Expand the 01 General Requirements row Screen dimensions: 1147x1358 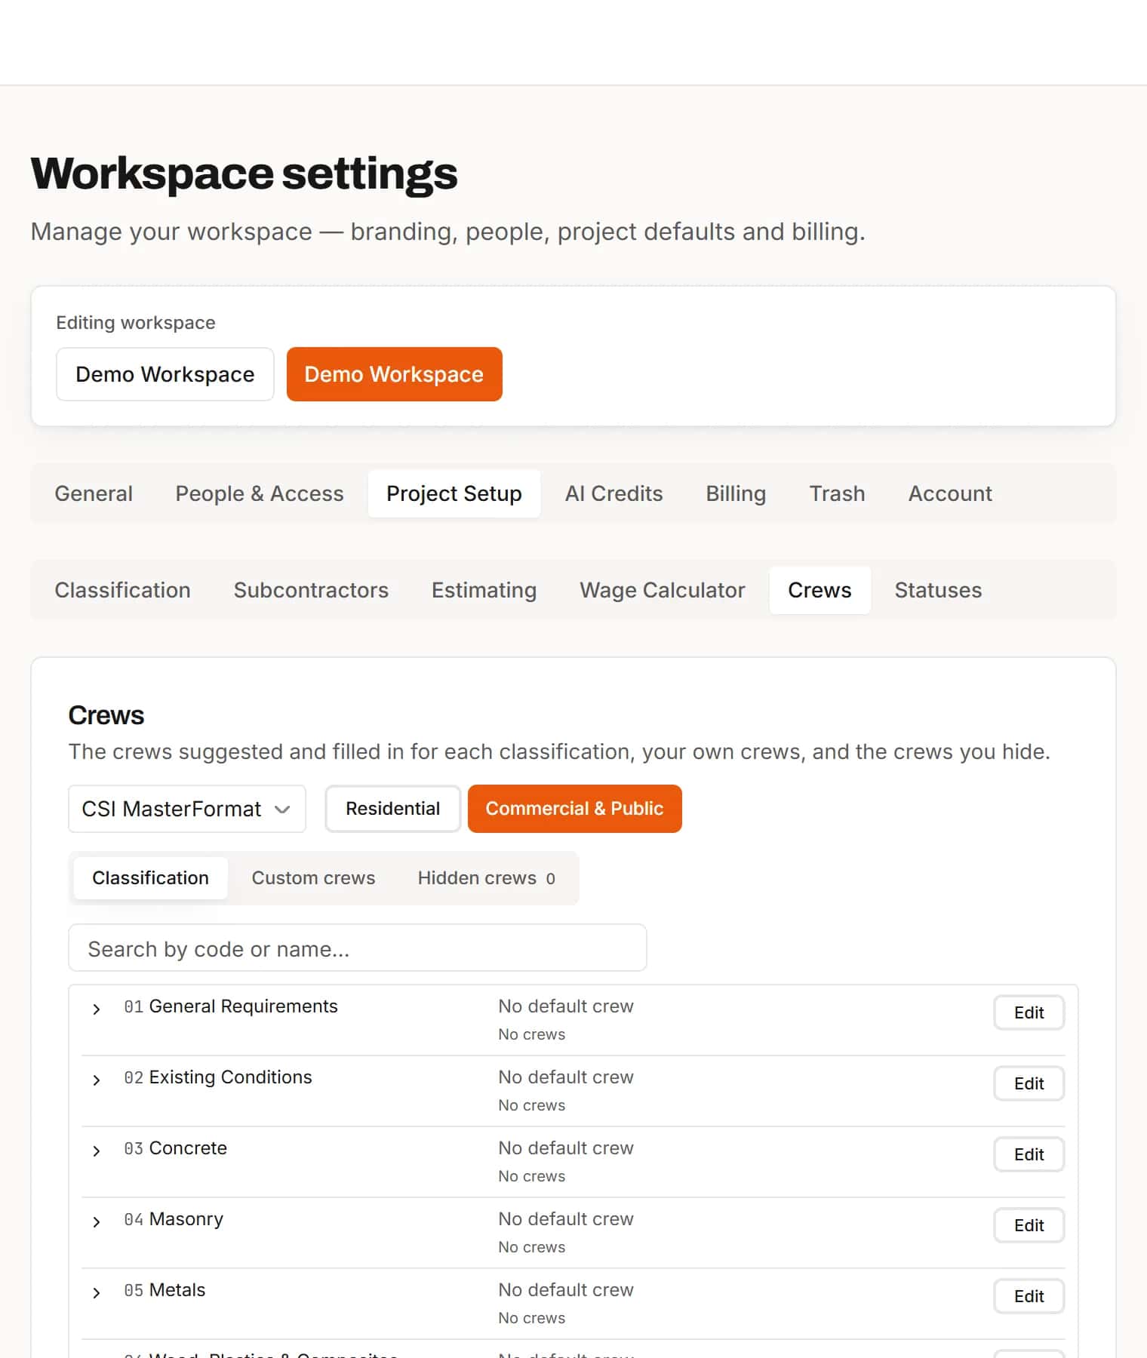pos(96,1009)
